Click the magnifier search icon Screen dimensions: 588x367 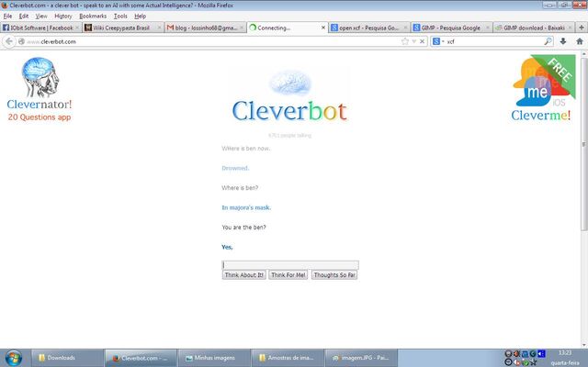click(x=548, y=41)
